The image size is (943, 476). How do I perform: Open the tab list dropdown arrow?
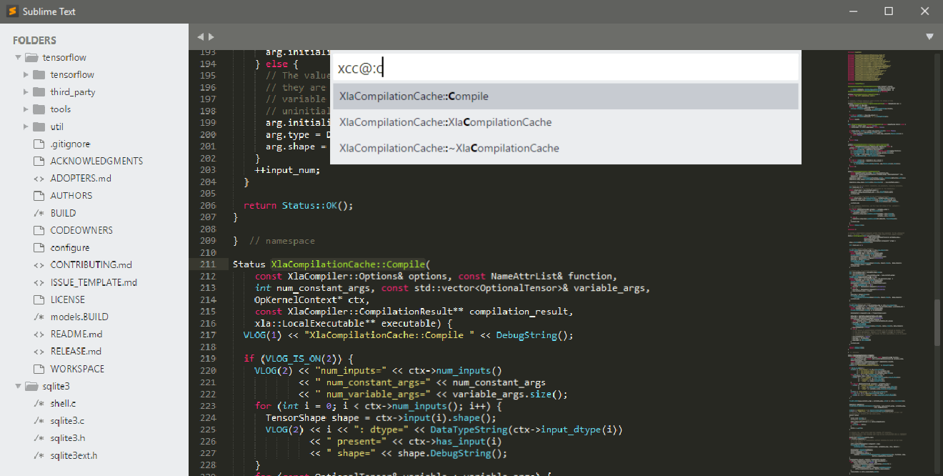pyautogui.click(x=929, y=36)
